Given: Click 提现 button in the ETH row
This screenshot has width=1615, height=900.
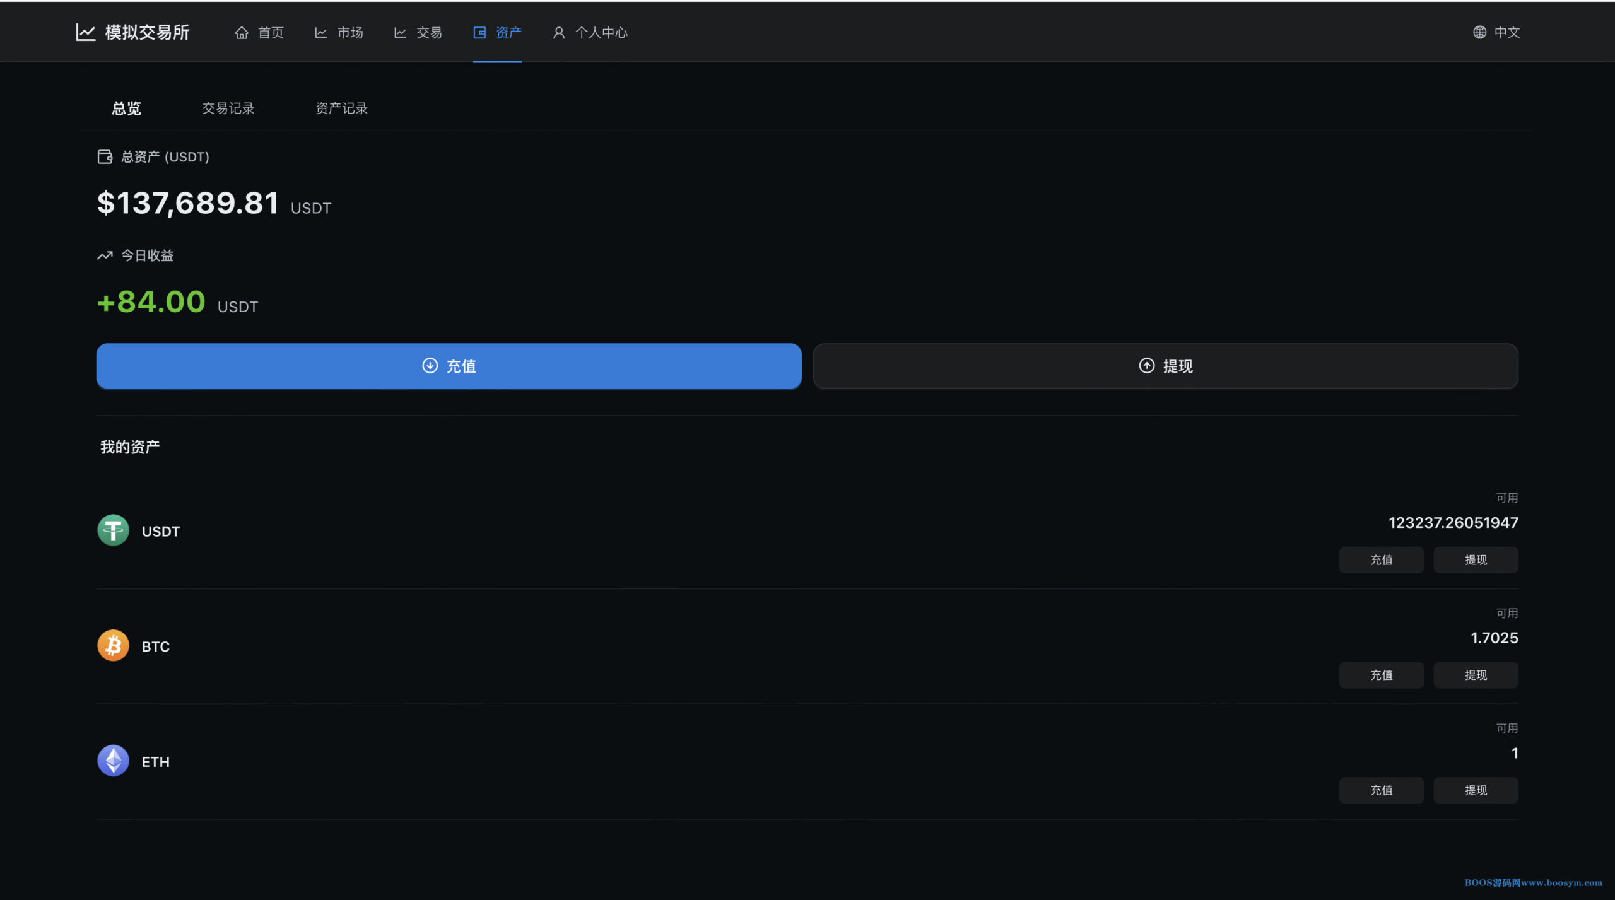Looking at the screenshot, I should (x=1476, y=790).
